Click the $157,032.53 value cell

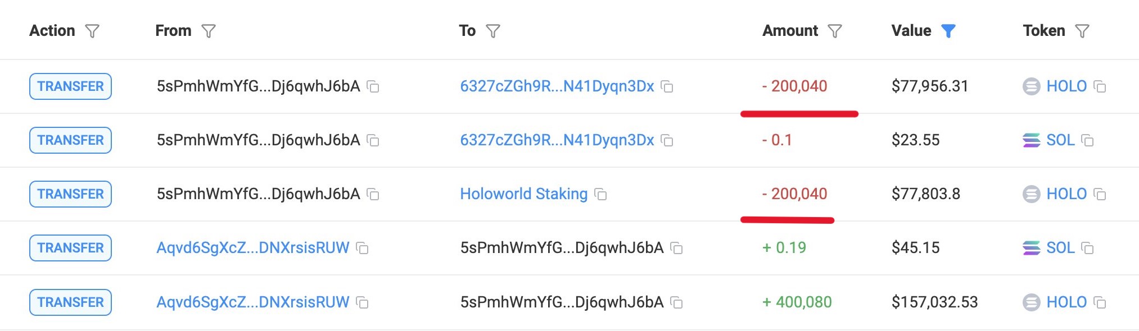[934, 302]
